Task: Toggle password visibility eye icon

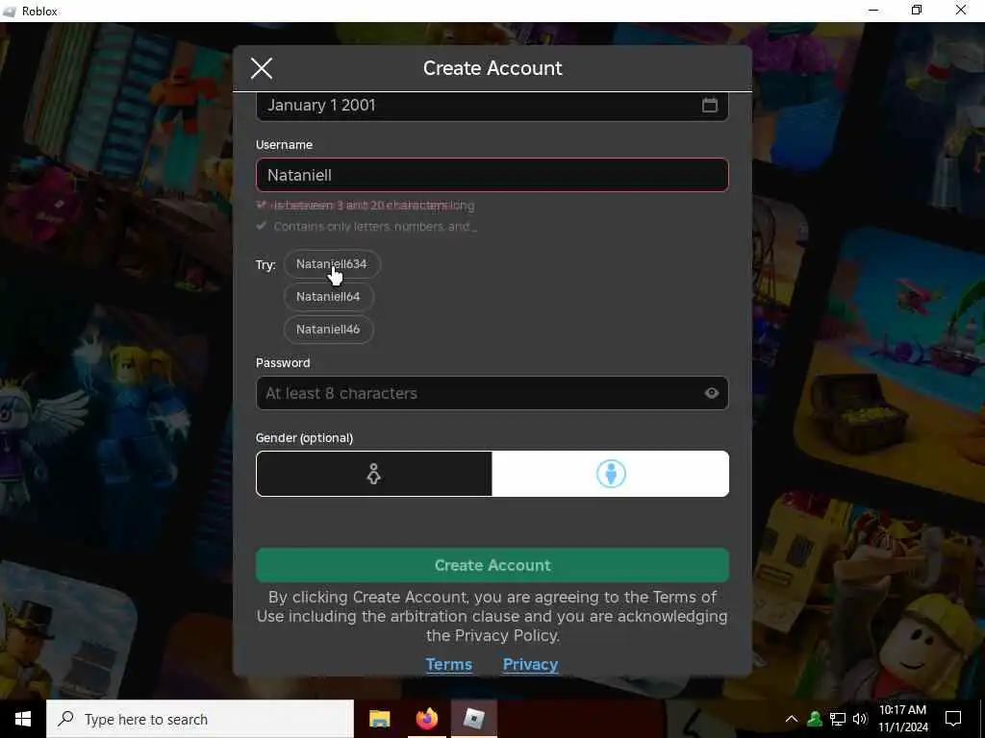Action: tap(711, 393)
